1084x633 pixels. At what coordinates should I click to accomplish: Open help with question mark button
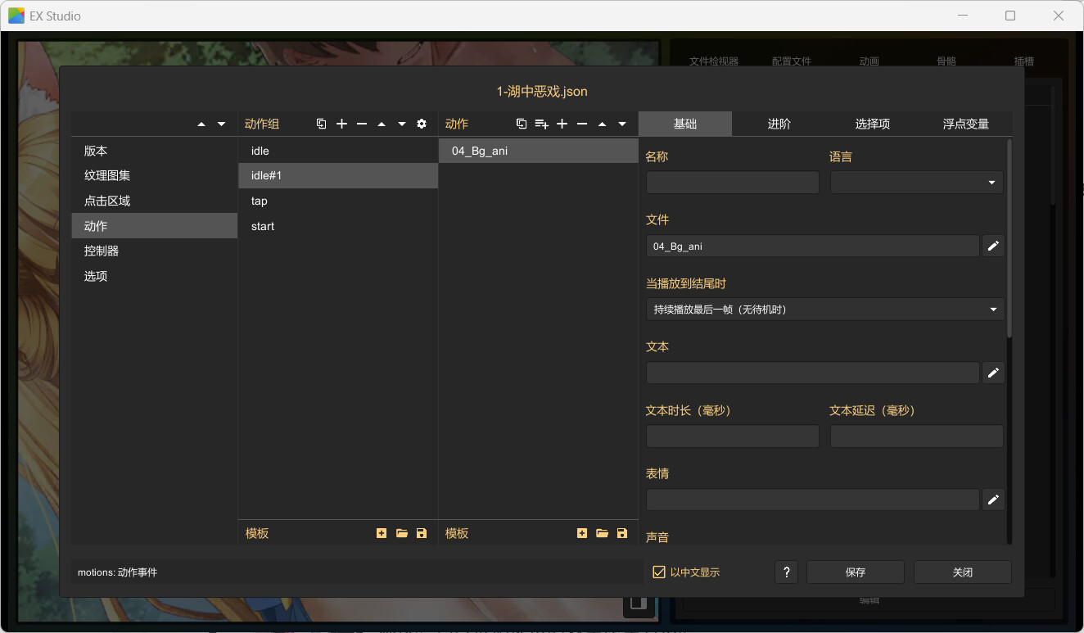click(x=786, y=572)
